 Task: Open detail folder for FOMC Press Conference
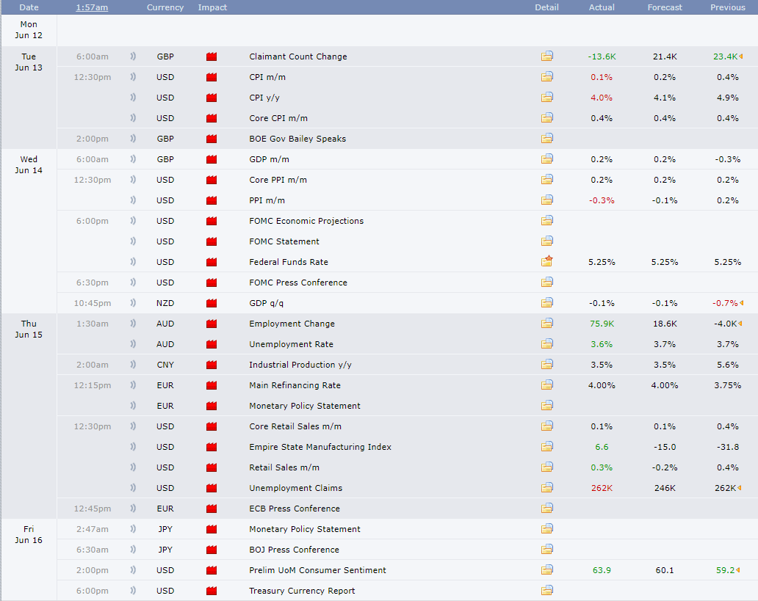point(546,282)
